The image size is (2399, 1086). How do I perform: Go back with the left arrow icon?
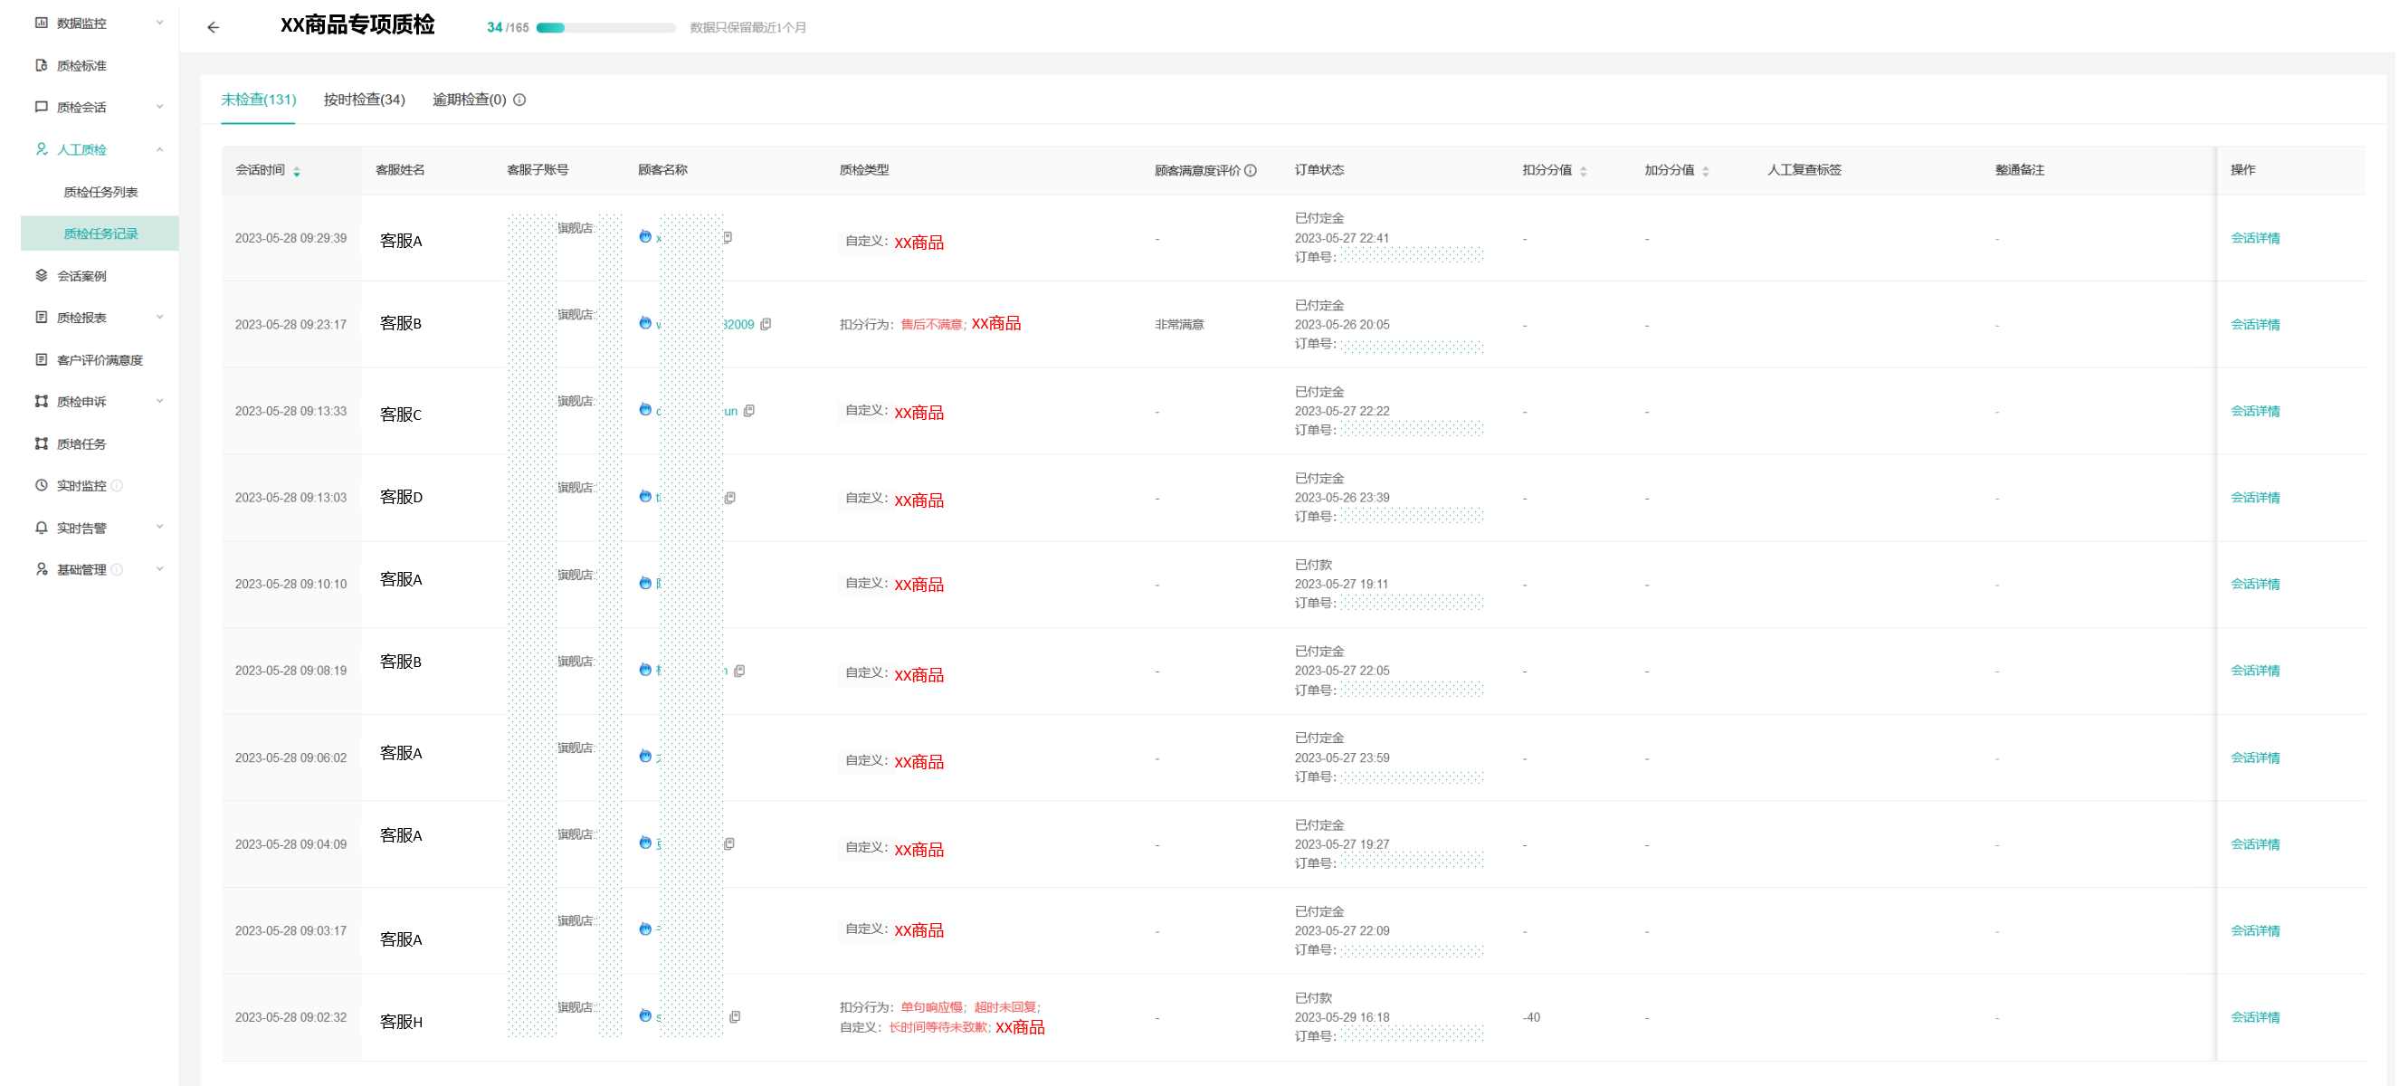[x=214, y=27]
